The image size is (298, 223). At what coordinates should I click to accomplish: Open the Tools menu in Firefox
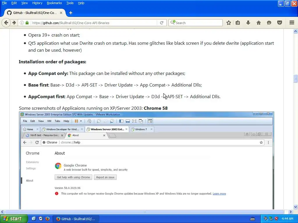70,3
